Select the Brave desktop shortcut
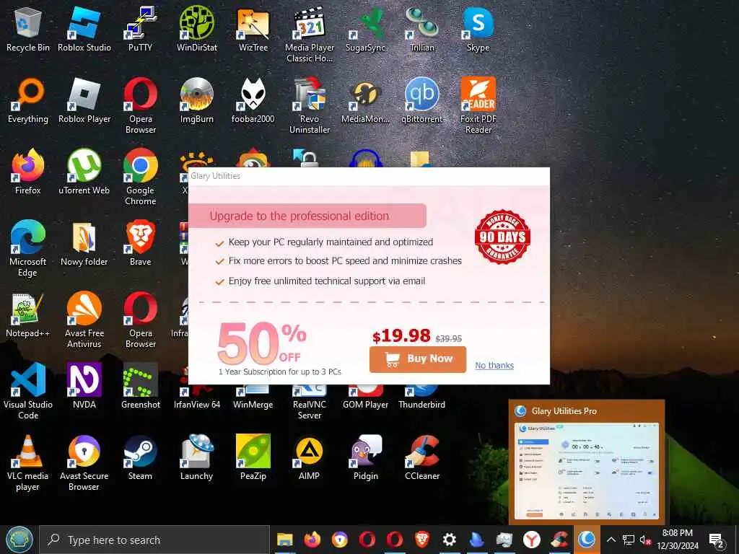 point(141,243)
